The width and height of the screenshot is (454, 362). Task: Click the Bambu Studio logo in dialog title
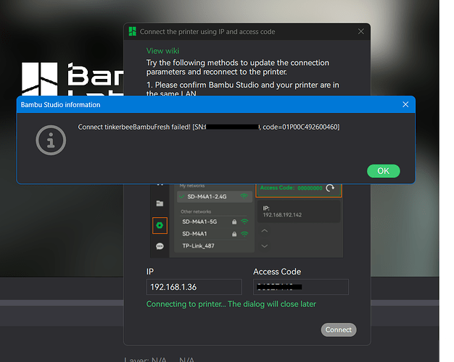point(132,32)
